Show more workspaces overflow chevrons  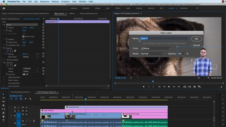[197, 8]
